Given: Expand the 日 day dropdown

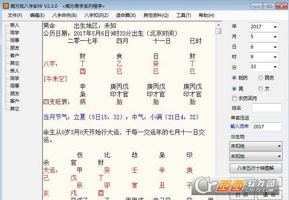Looking at the screenshot, I should coord(275,47).
